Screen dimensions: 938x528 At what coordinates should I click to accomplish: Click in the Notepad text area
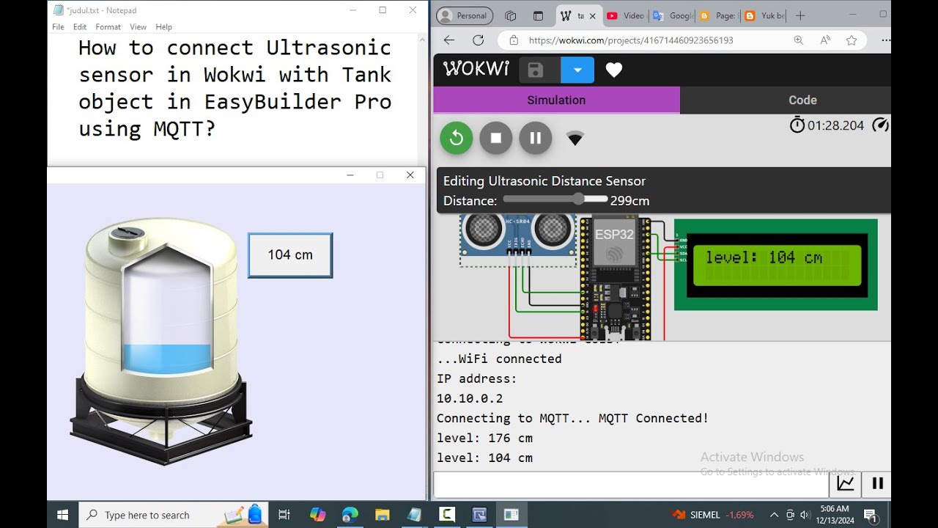pos(233,99)
